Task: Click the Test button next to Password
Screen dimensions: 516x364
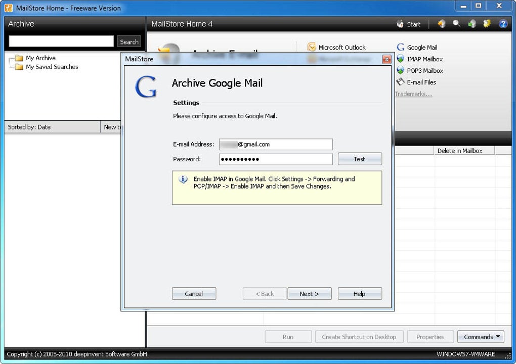Action: point(360,159)
